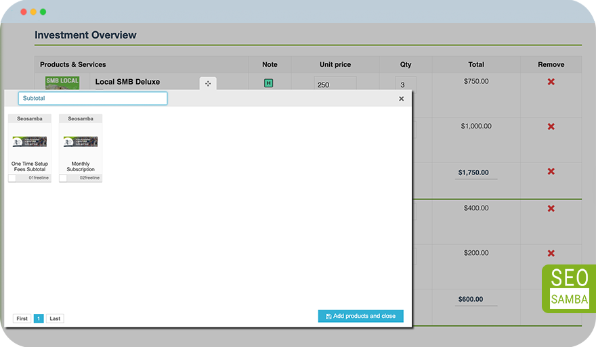Open the green H note icon
Screen dimensions: 596x347
click(x=268, y=83)
